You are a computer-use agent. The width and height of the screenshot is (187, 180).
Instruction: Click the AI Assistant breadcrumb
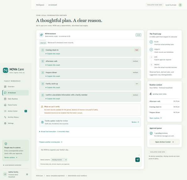tap(53, 5)
